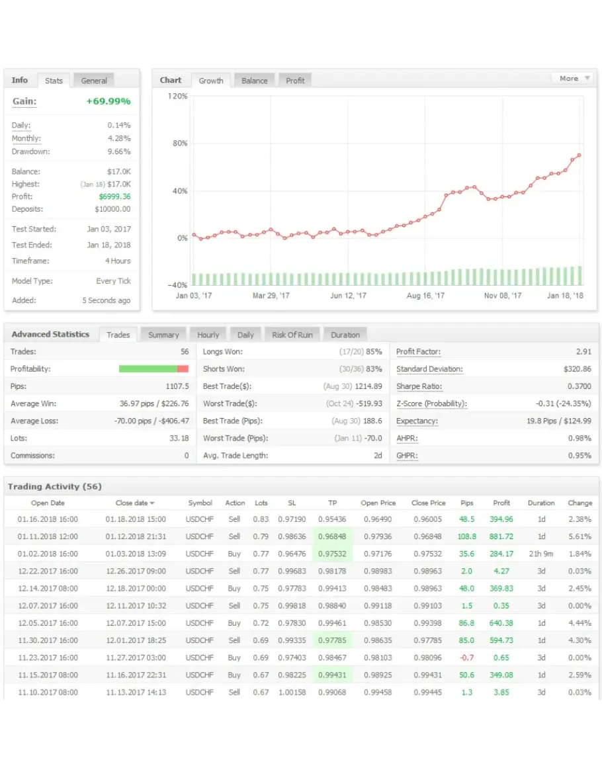Image resolution: width=602 pixels, height=764 pixels.
Task: View the Duration statistics tab
Action: [x=345, y=335]
